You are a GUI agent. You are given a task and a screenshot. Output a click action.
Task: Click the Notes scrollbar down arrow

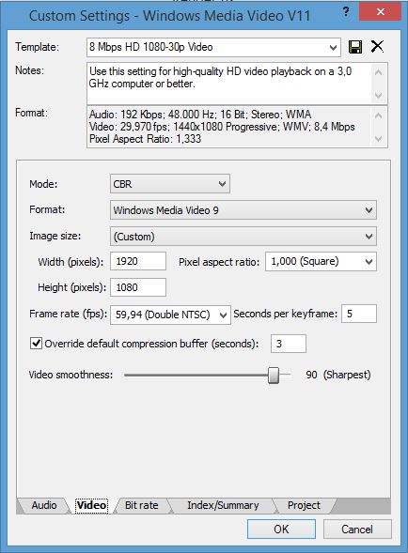tap(378, 95)
